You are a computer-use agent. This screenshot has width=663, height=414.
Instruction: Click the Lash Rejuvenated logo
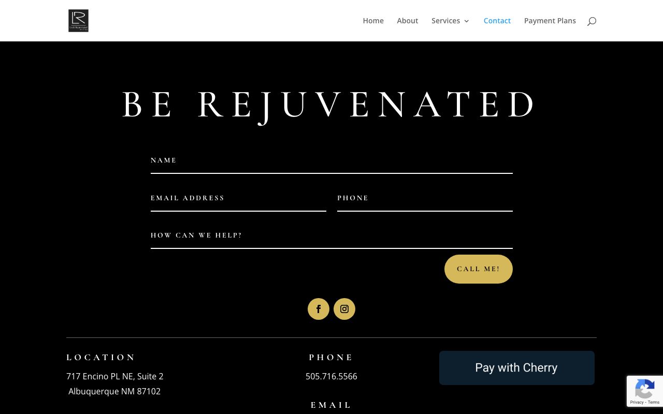tap(78, 21)
